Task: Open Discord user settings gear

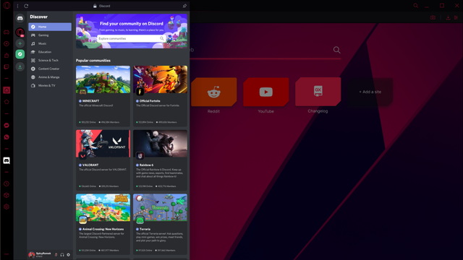Action: (x=69, y=255)
